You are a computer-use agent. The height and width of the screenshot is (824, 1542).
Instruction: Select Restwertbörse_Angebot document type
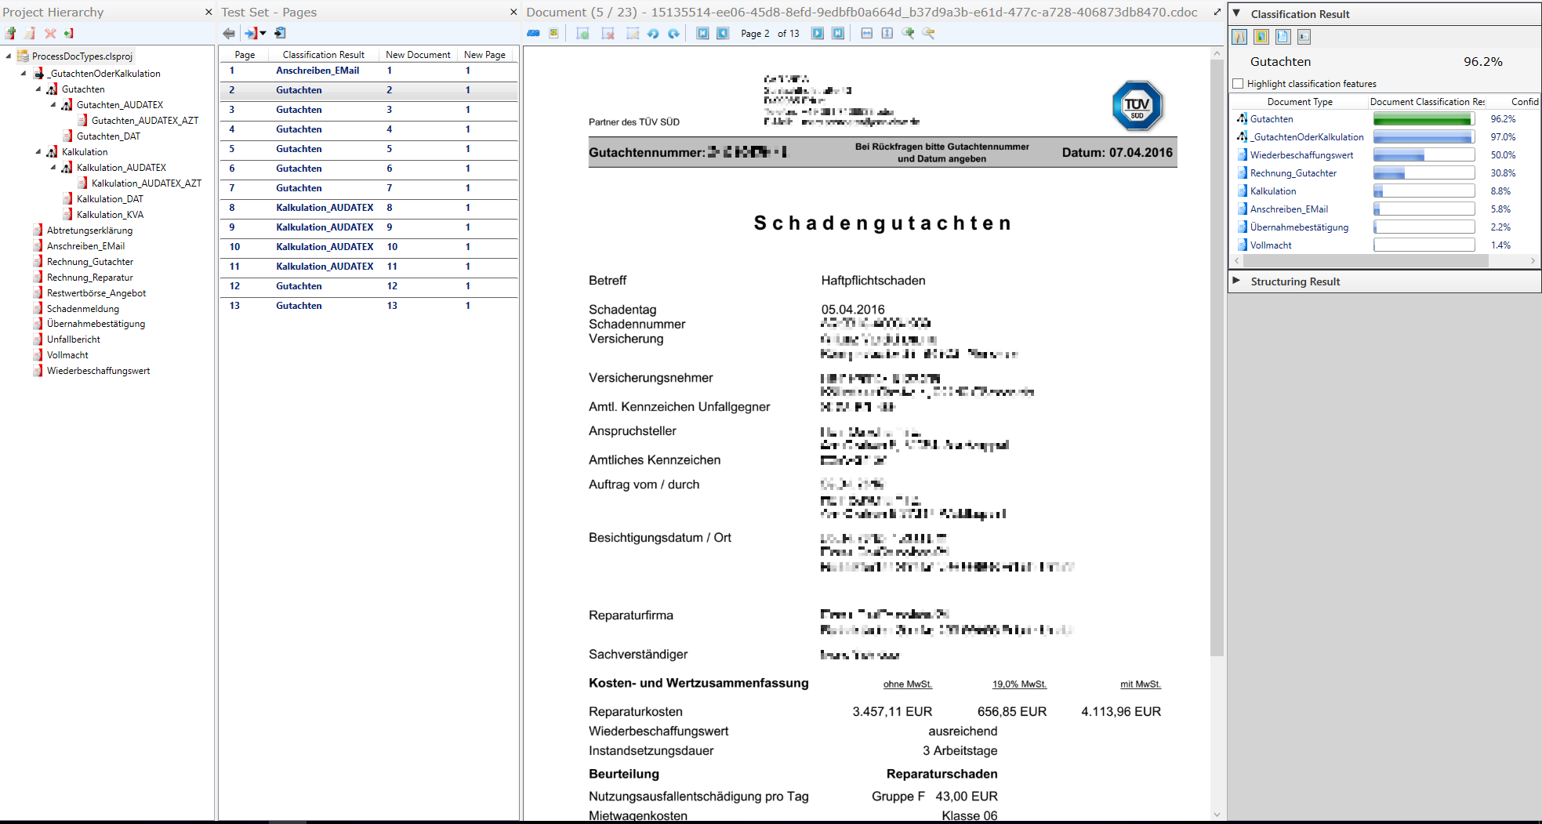[x=96, y=292]
